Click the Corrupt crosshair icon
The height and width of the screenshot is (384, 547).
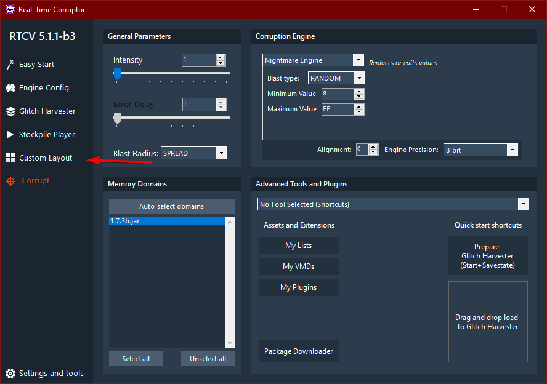click(x=11, y=181)
